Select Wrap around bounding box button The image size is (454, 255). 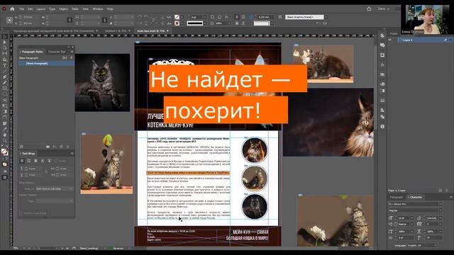click(x=28, y=161)
